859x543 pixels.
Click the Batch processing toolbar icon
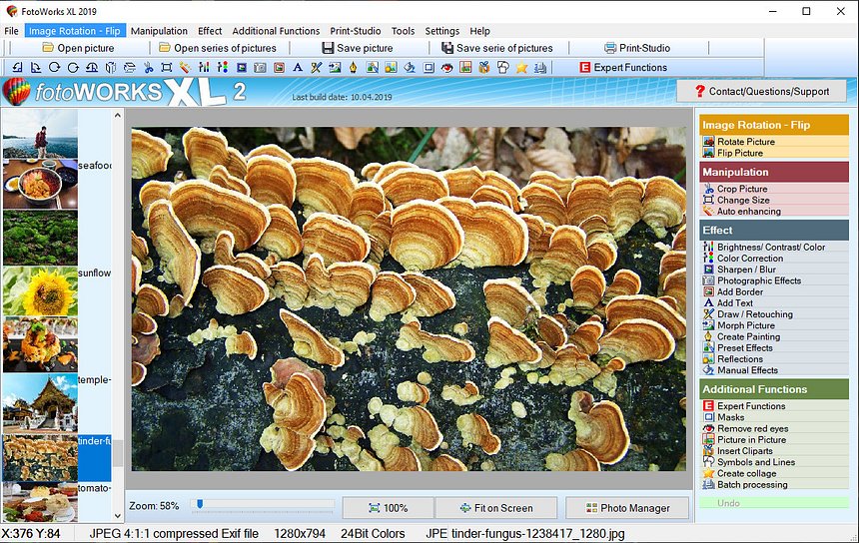point(540,67)
